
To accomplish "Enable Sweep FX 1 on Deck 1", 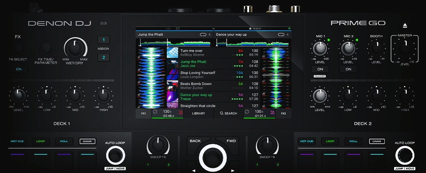I will (x=148, y=165).
